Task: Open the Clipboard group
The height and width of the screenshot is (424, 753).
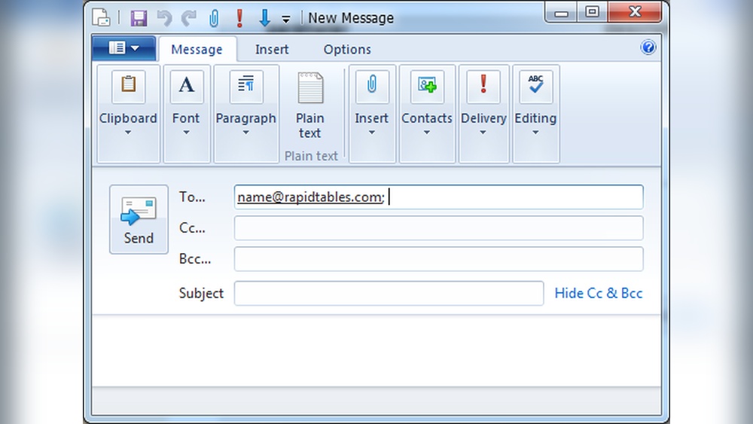Action: point(128,113)
